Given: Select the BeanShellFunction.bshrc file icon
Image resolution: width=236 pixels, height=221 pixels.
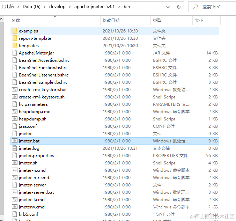Looking at the screenshot, I should pyautogui.click(x=15, y=68).
